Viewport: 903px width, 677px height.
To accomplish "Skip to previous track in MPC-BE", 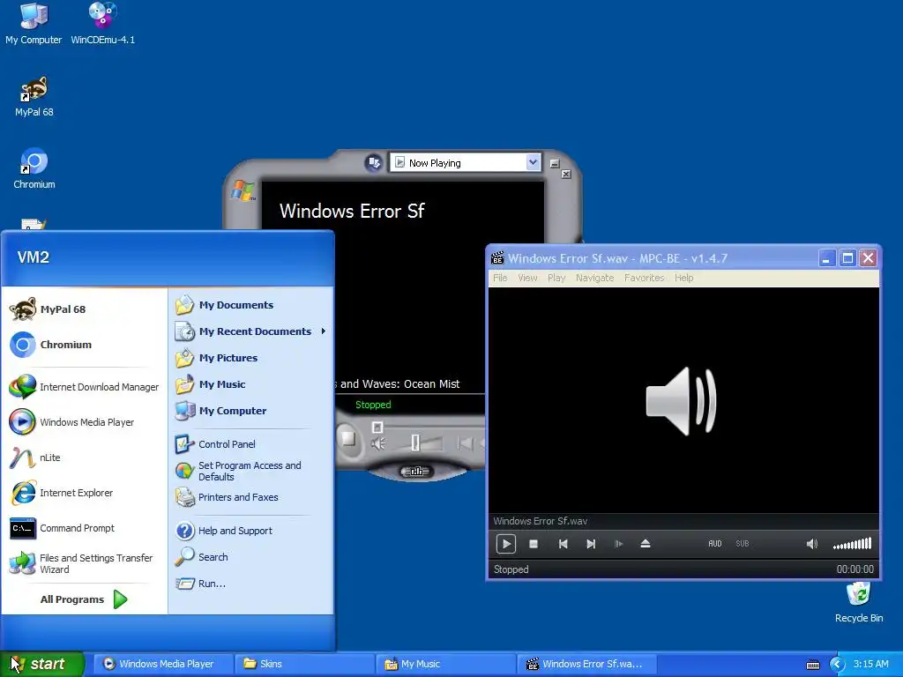I will [563, 543].
